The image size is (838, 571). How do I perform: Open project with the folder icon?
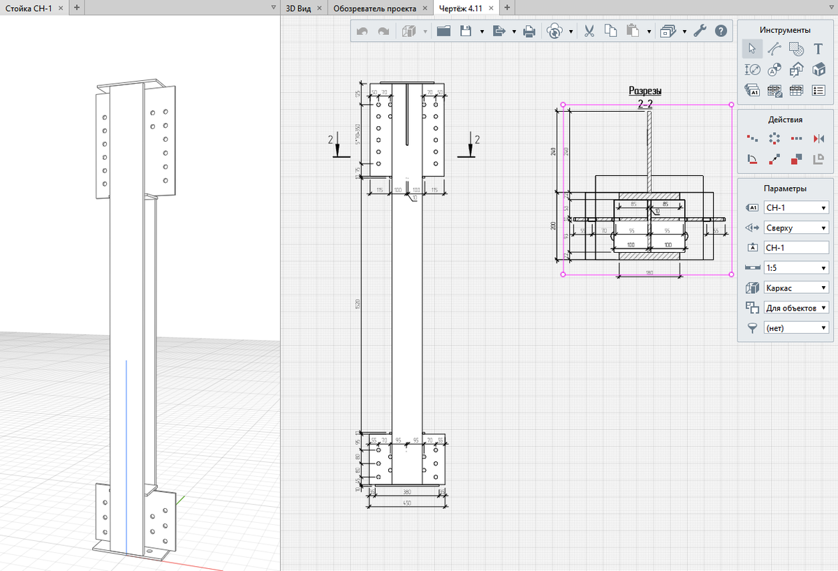tap(443, 31)
